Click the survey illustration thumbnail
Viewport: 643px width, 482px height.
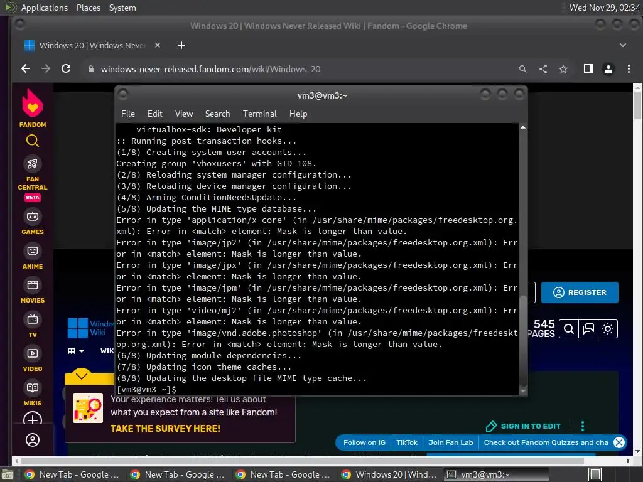pyautogui.click(x=88, y=408)
